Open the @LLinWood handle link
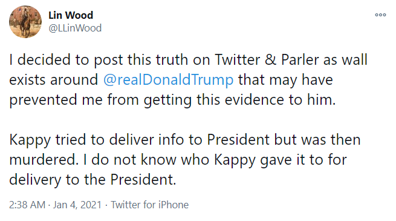 pos(75,28)
